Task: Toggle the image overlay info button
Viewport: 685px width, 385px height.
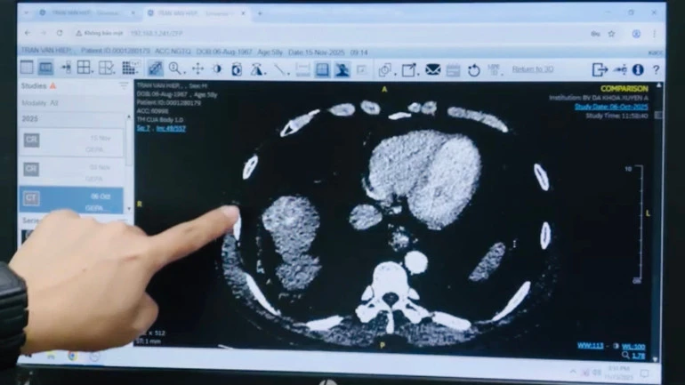Action: 322,69
